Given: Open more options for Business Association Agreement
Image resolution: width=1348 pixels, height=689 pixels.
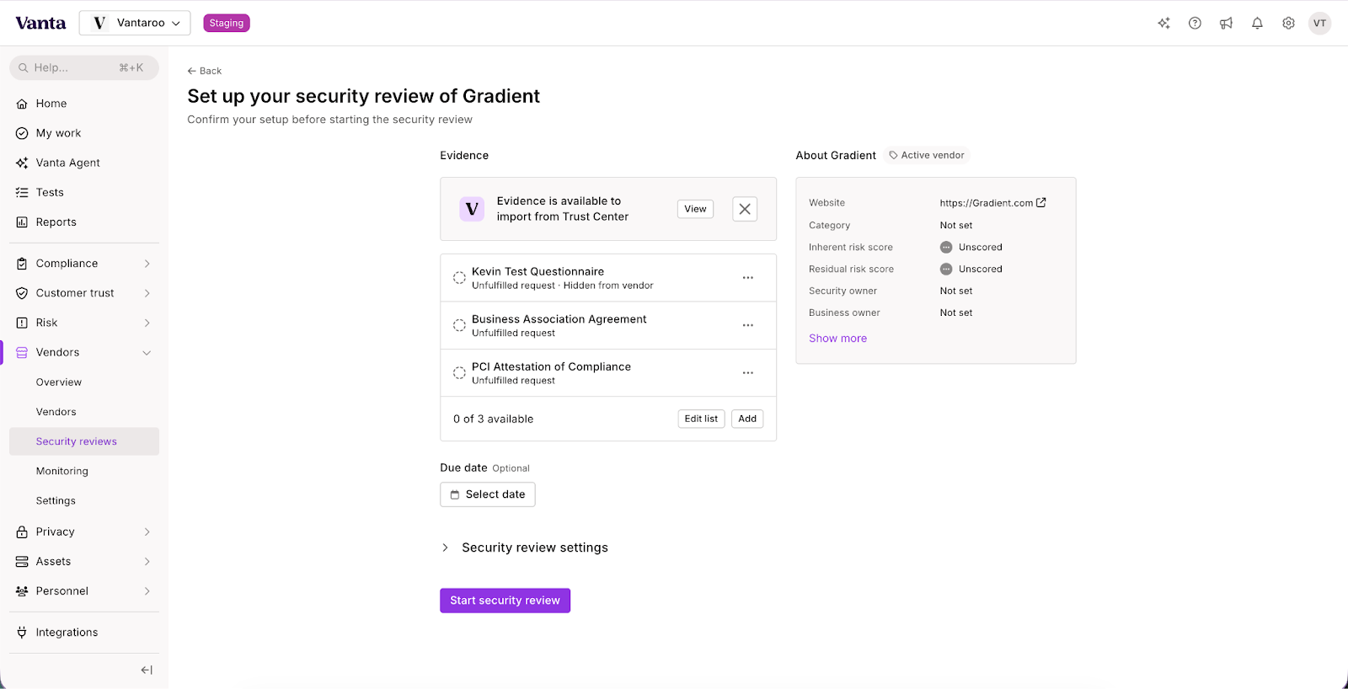Looking at the screenshot, I should tap(747, 325).
